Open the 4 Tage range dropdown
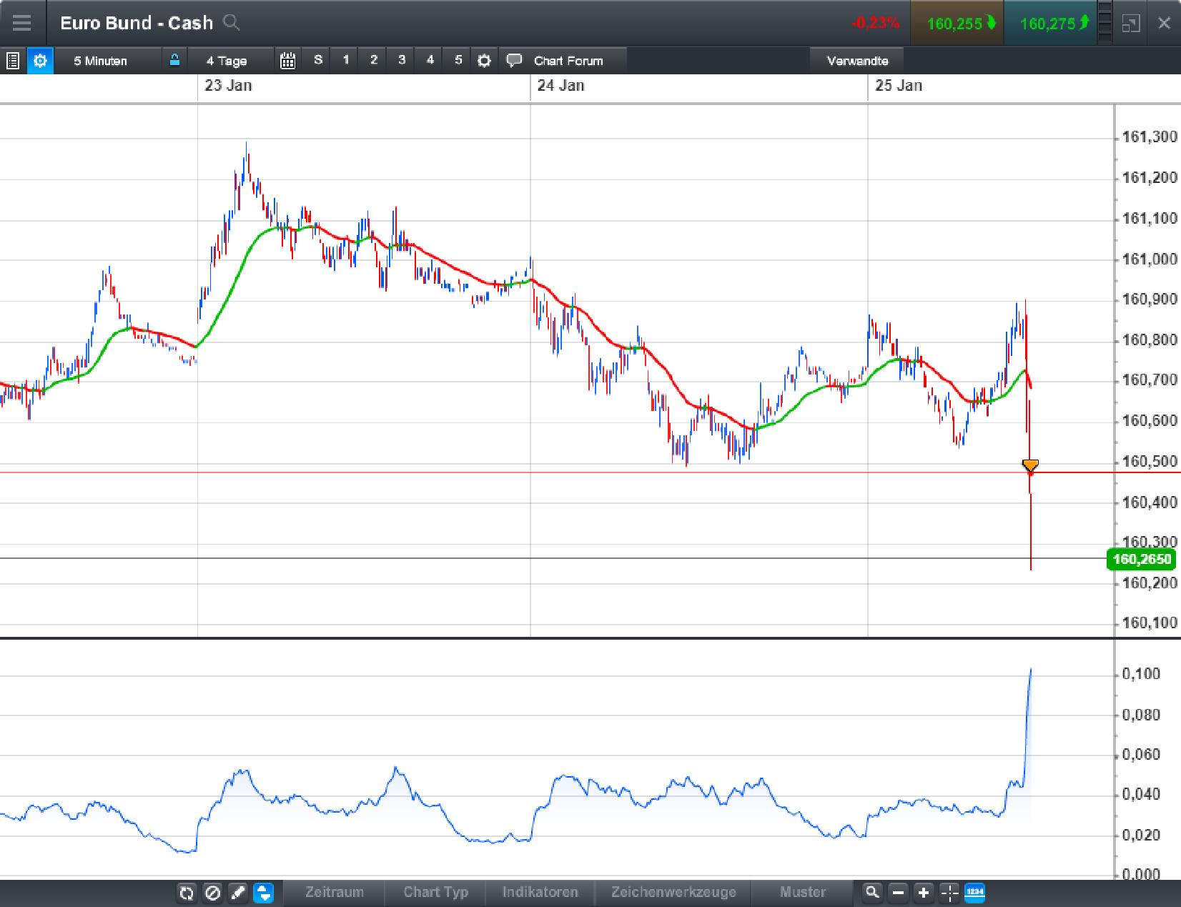The width and height of the screenshot is (1181, 907). tap(227, 61)
